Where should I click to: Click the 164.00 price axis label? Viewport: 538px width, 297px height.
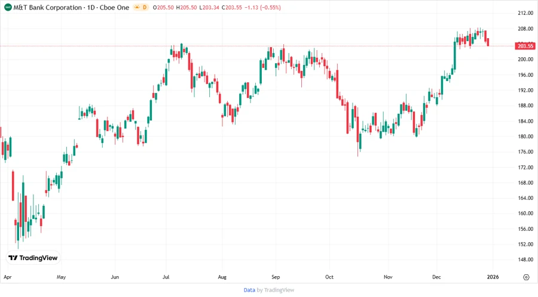point(525,198)
